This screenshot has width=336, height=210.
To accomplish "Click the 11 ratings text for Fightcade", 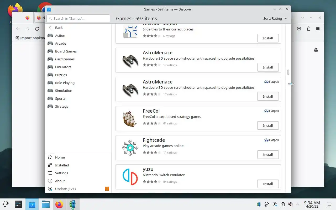I will click(170, 153).
